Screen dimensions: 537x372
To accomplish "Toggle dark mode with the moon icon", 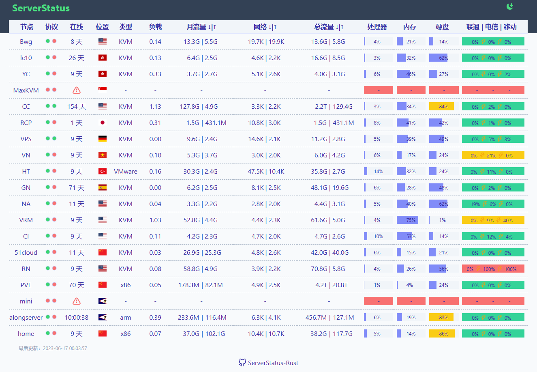I will (x=509, y=6).
